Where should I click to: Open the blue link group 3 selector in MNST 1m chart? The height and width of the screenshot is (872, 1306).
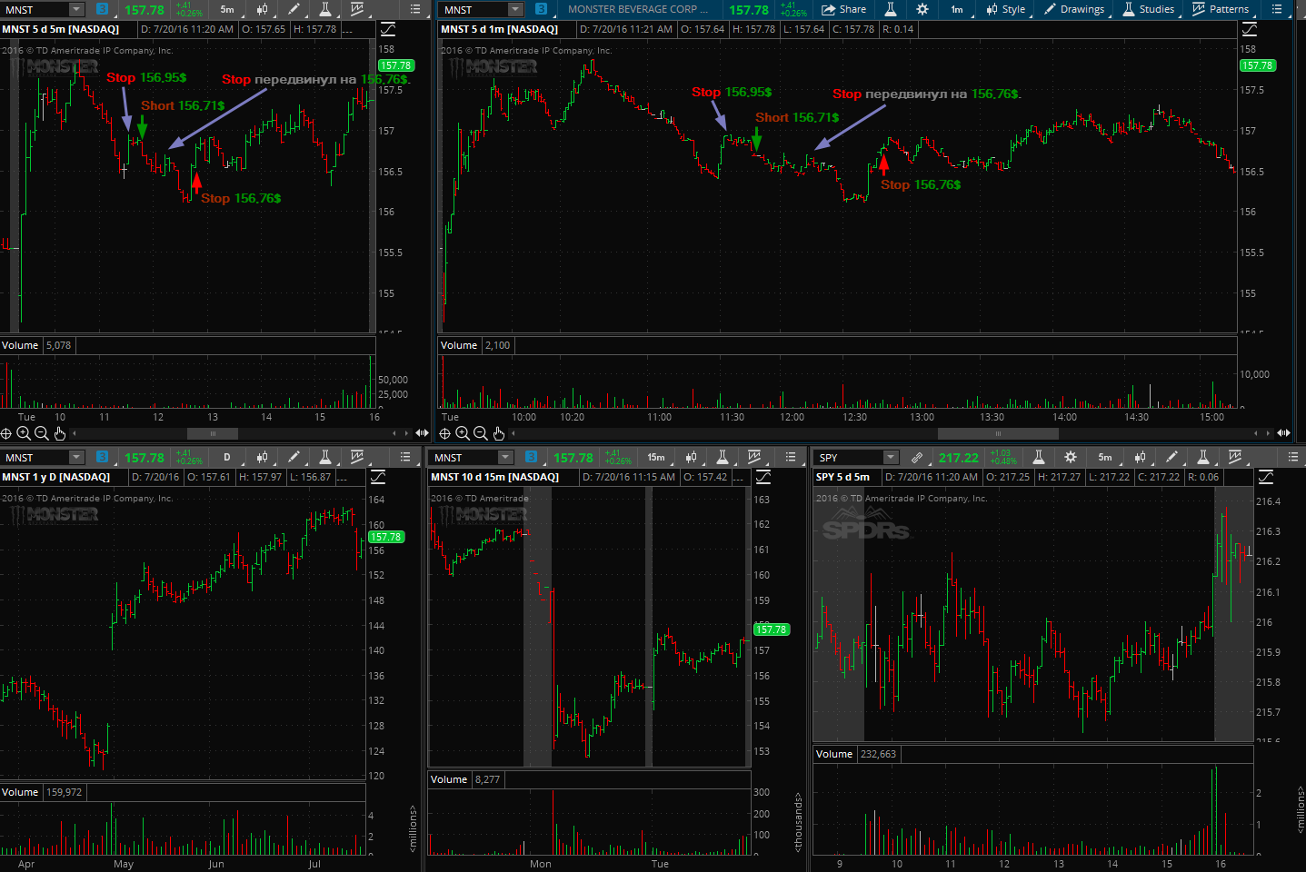[x=541, y=9]
